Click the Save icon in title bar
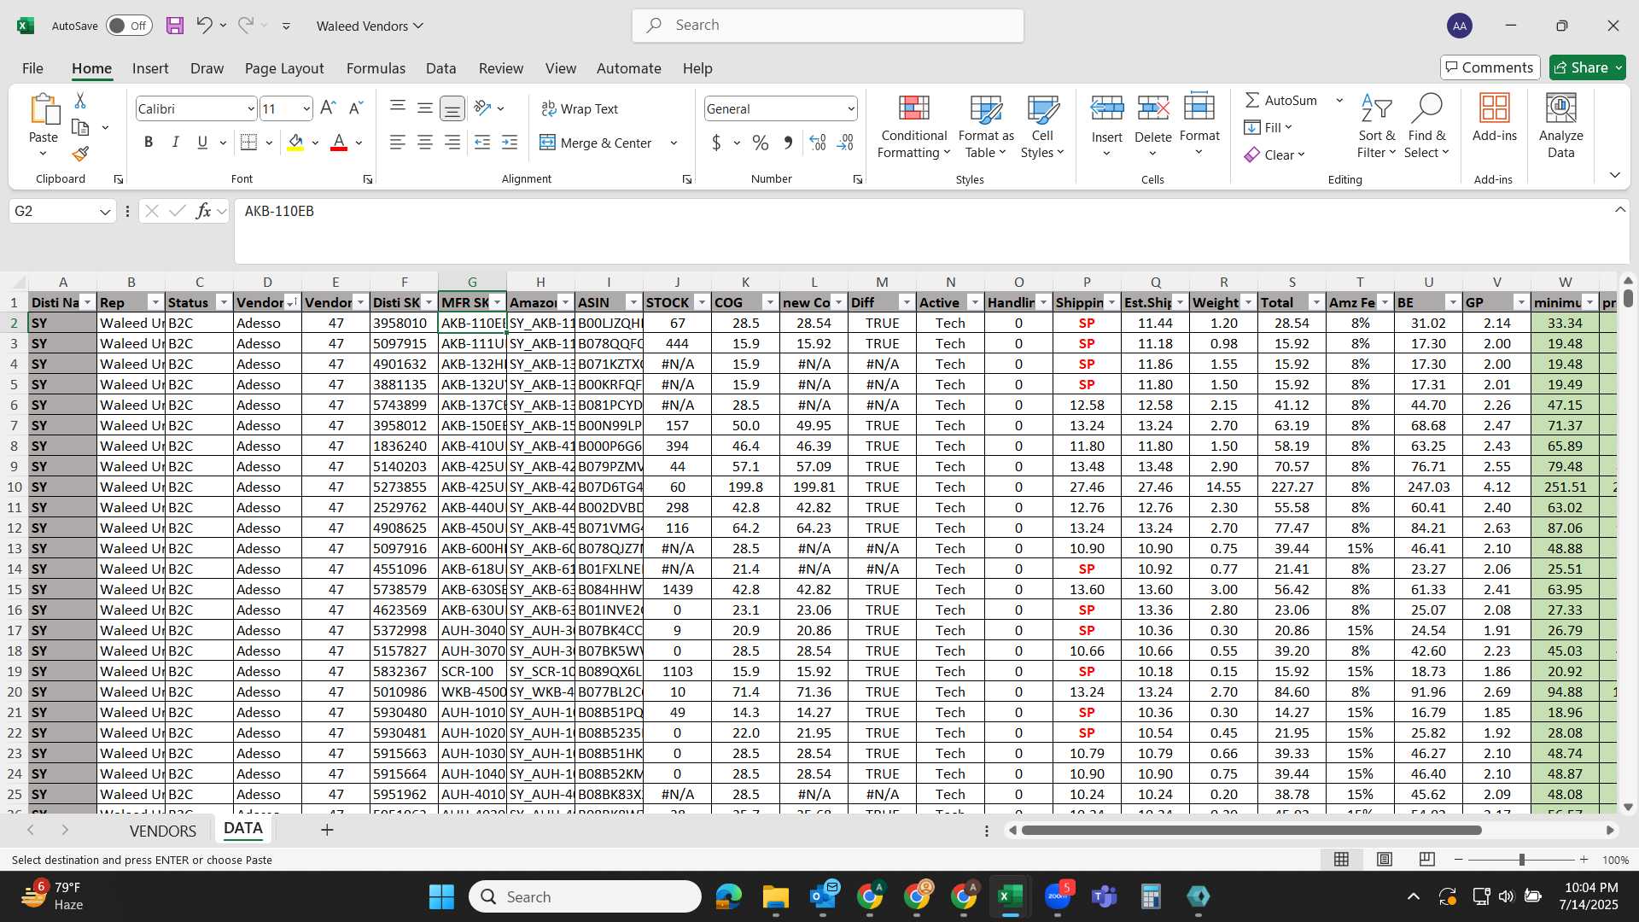The width and height of the screenshot is (1639, 922). click(x=175, y=26)
